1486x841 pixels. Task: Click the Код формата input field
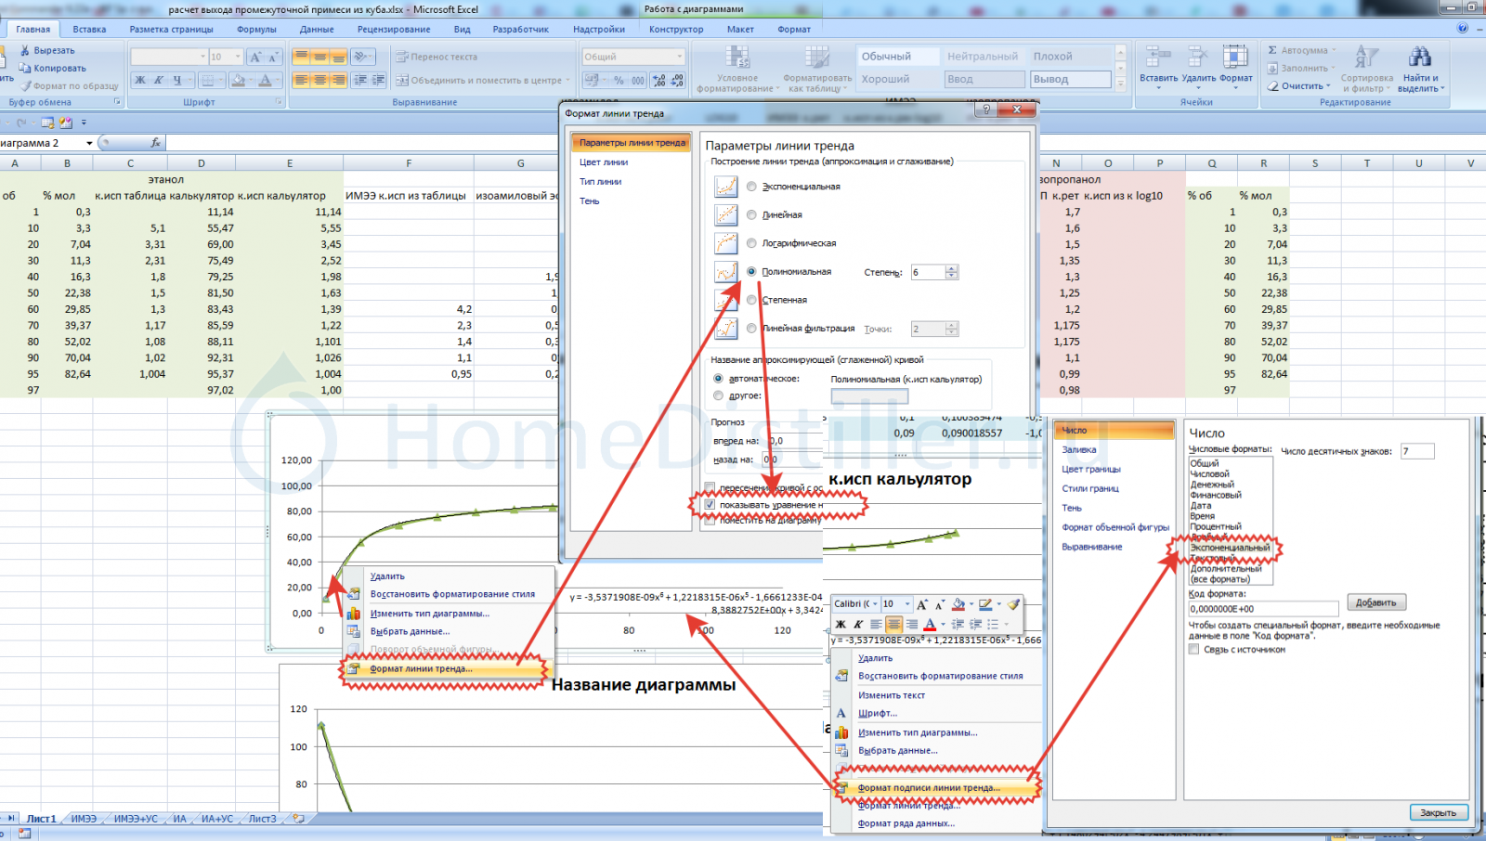(1263, 609)
